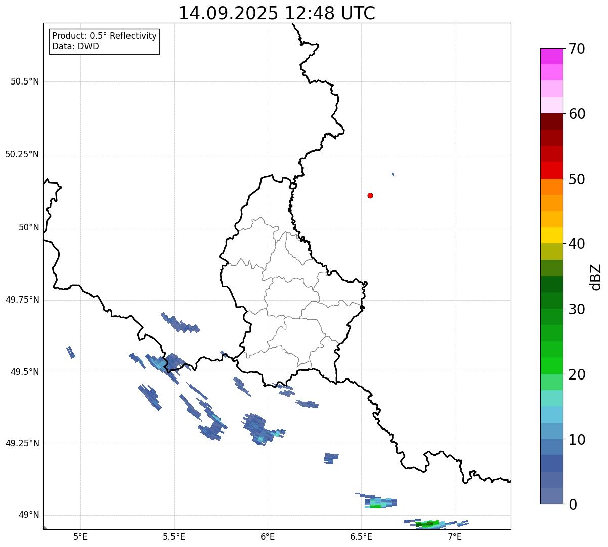The height and width of the screenshot is (547, 608).
Task: Click the 'Data: DWD' label
Action: tap(75, 46)
